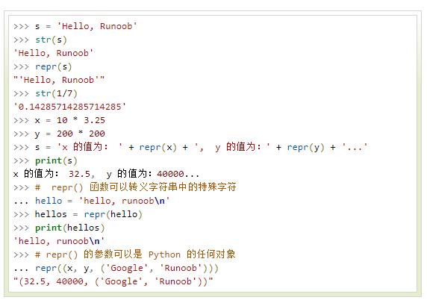The width and height of the screenshot is (427, 300).
Task: Click the comment repr() 的参数可以是 Python 的任何对象
Action: 125,254
